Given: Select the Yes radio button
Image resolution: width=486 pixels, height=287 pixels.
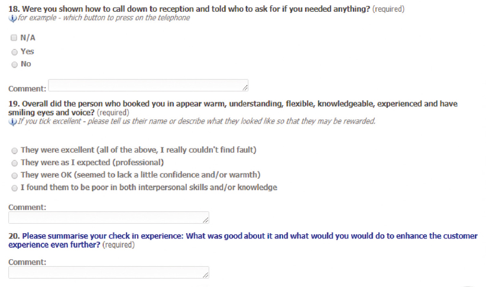Looking at the screenshot, I should tap(14, 52).
